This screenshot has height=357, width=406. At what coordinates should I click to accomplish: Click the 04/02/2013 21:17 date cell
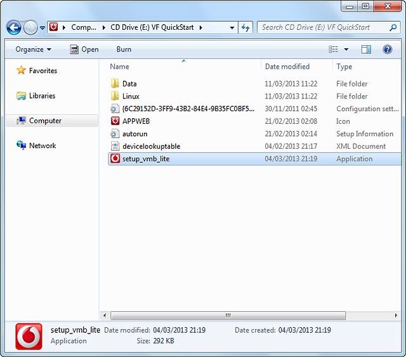click(x=291, y=146)
